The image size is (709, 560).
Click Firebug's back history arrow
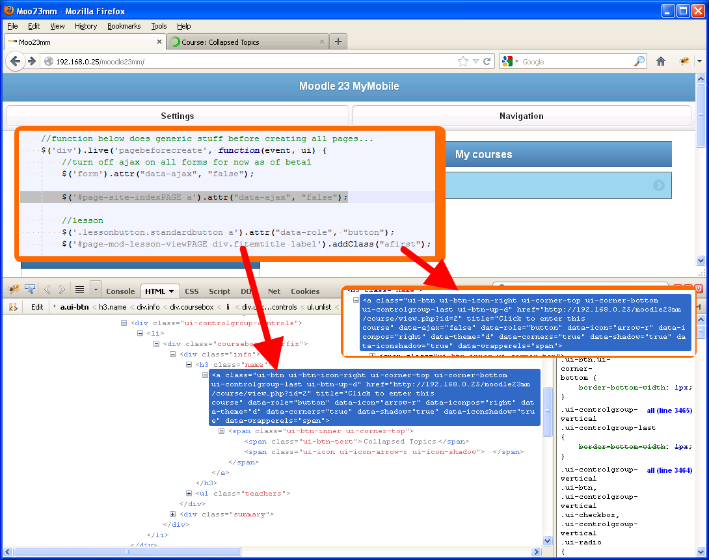[x=47, y=289]
